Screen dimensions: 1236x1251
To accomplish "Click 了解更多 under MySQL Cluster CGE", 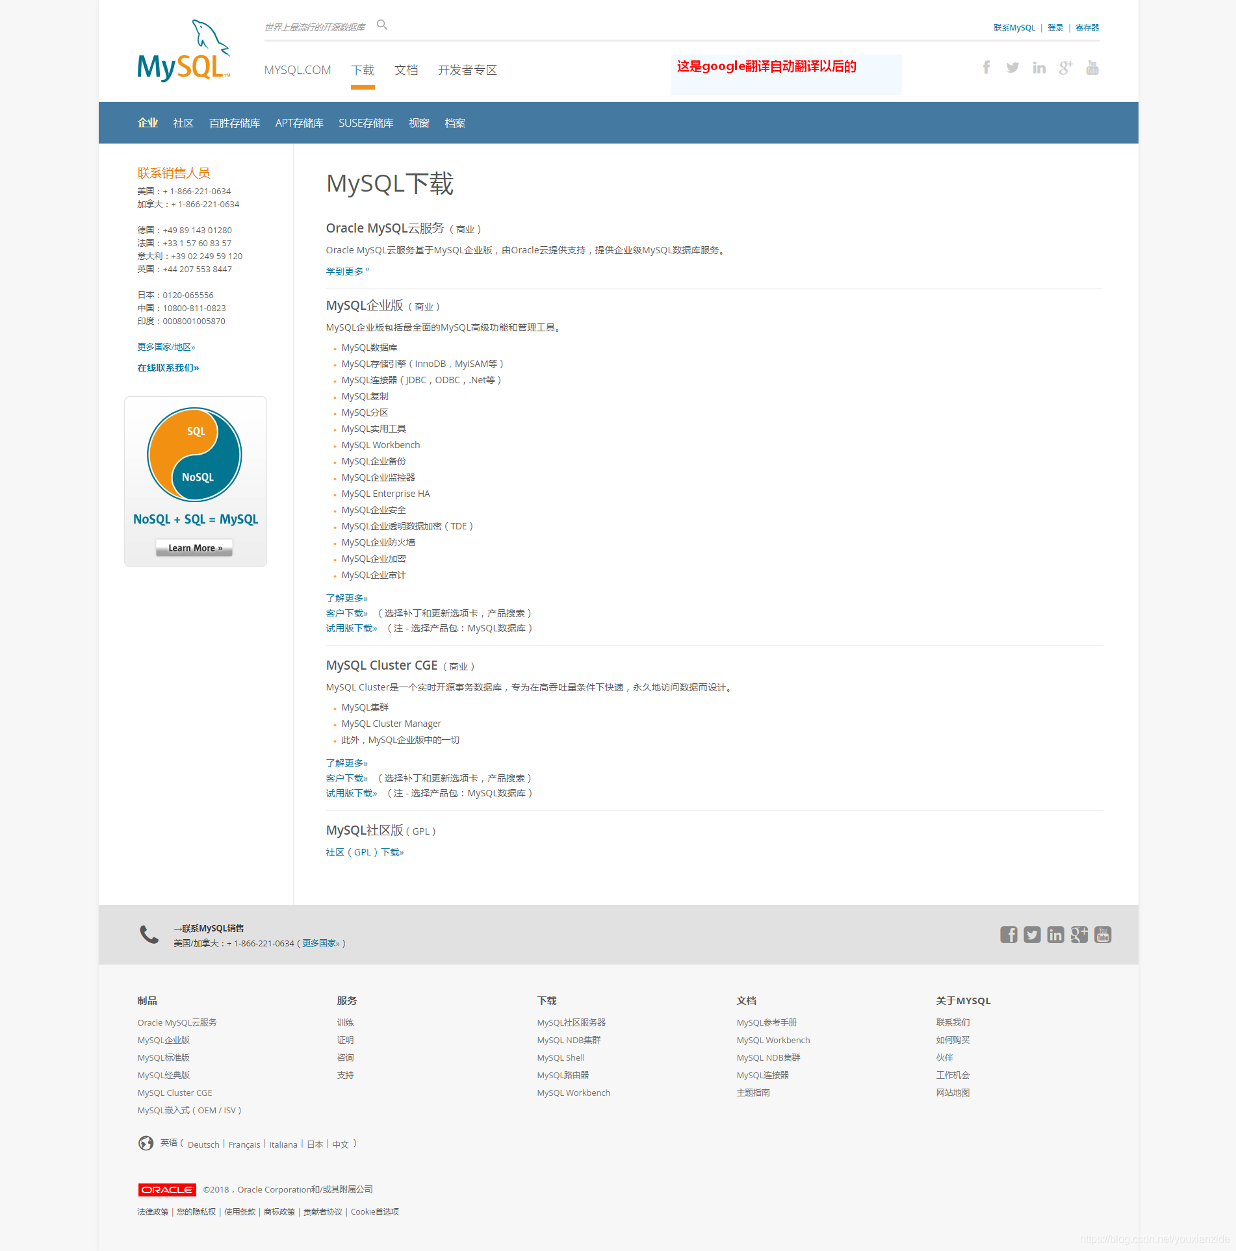I will (x=347, y=763).
